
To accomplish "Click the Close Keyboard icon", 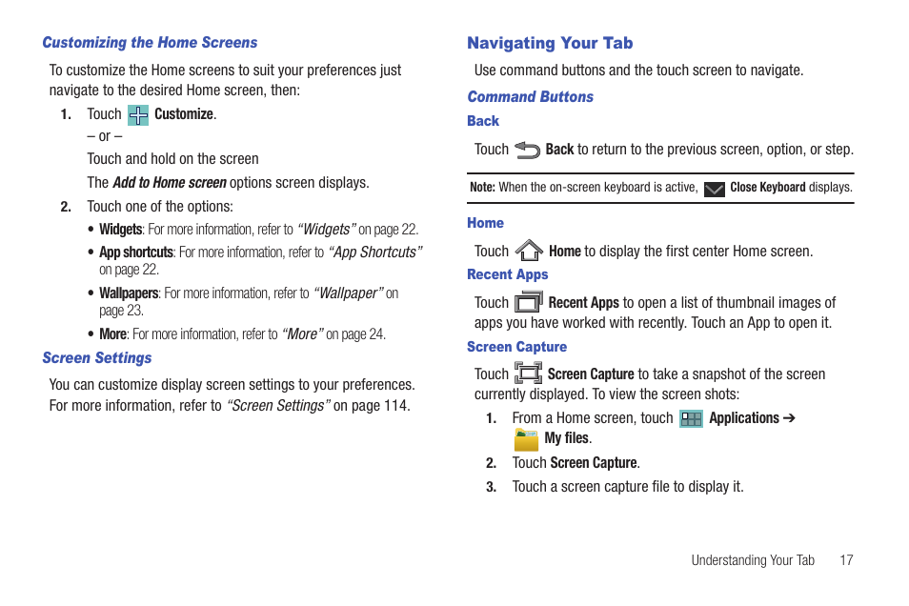I will click(x=715, y=189).
